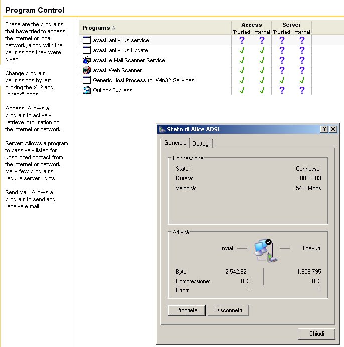
Task: Toggle Access Internet for avast! antivirus Update
Action: pyautogui.click(x=262, y=50)
